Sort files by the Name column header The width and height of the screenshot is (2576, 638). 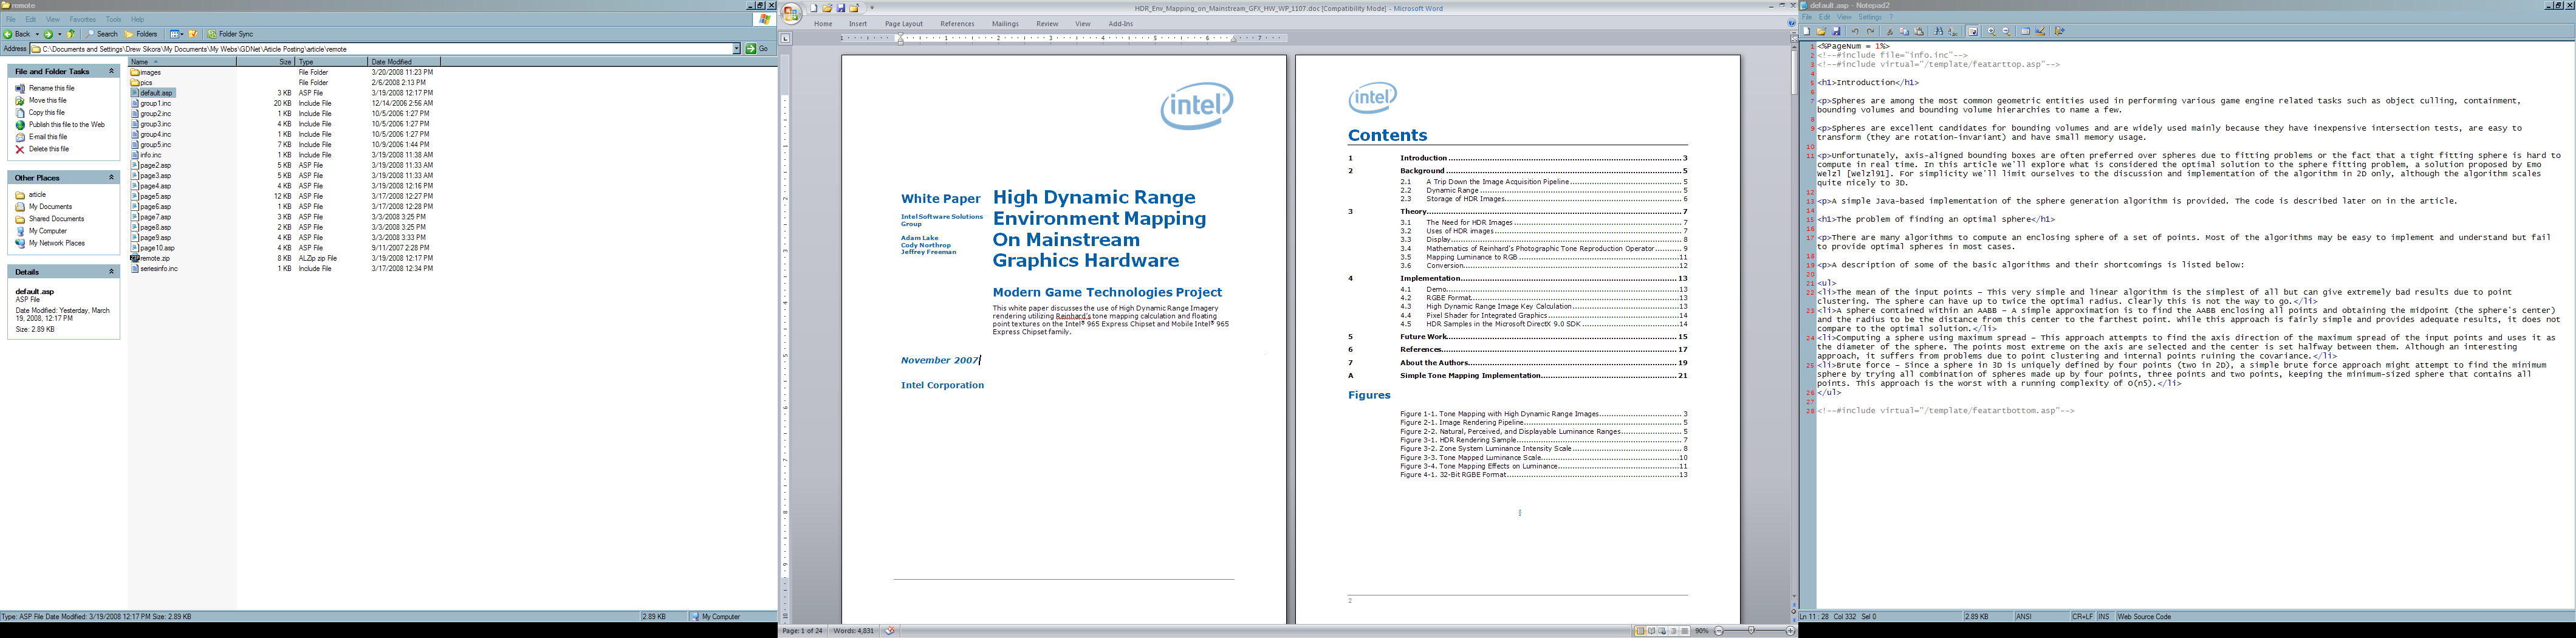(182, 62)
